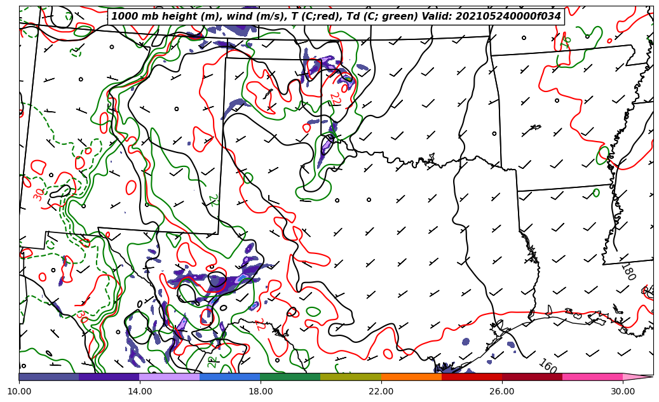Click the olive 20–22 colorbar segment
The image size is (659, 402).
(x=351, y=377)
